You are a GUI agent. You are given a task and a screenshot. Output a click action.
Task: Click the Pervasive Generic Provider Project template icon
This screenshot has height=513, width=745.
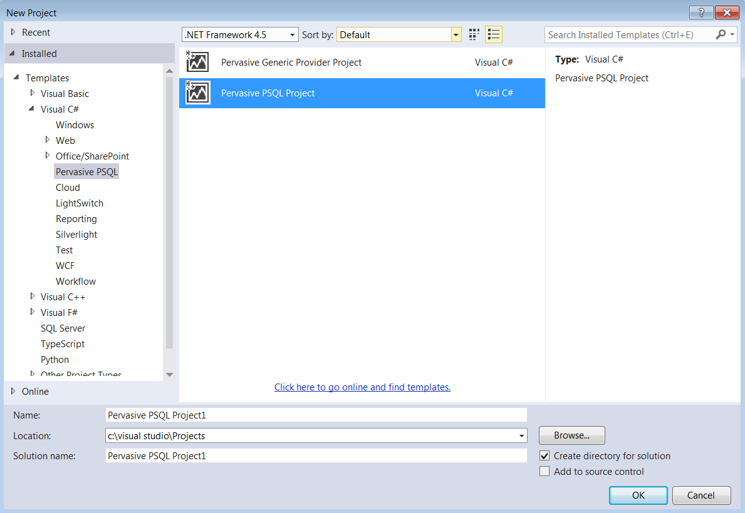[197, 63]
